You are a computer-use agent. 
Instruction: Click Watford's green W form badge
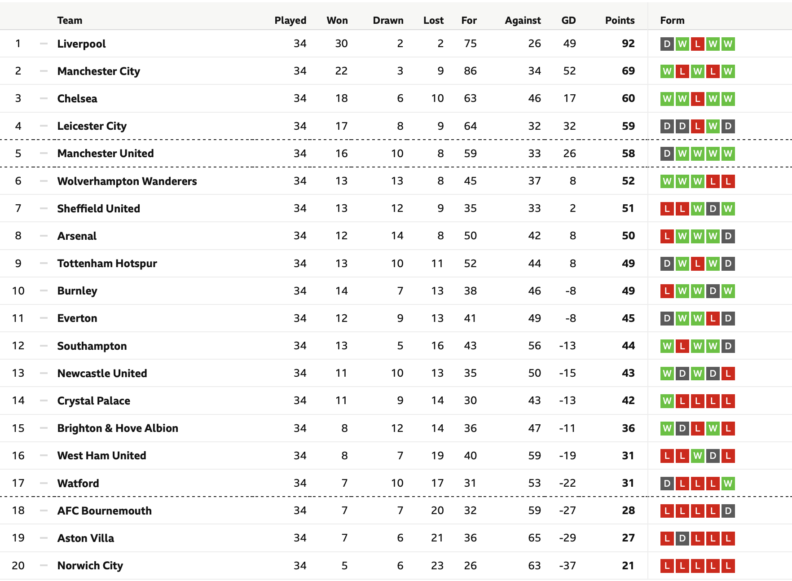[728, 484]
